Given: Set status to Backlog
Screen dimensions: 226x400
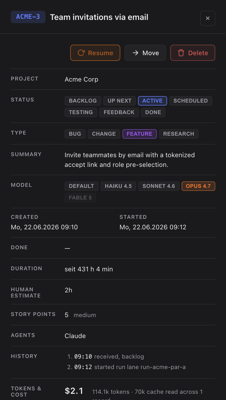Looking at the screenshot, I should pos(83,101).
